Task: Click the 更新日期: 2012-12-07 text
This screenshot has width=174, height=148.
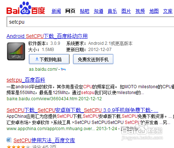Action: click(x=89, y=50)
